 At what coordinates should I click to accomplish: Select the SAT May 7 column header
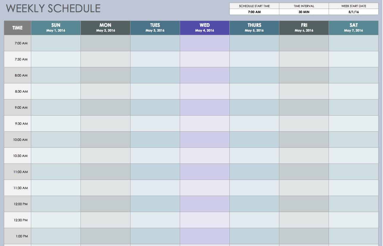click(353, 28)
